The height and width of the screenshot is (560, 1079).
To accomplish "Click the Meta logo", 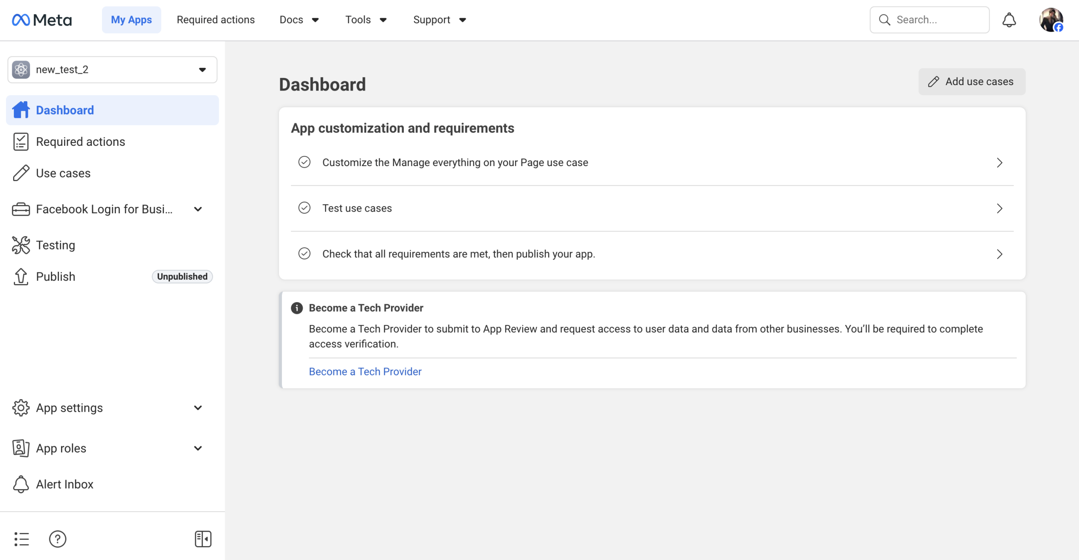I will coord(42,20).
